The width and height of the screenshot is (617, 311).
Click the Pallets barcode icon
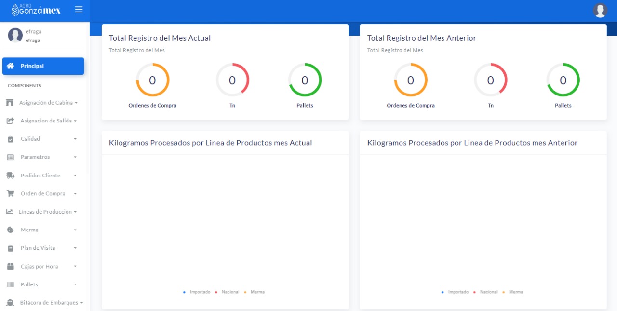pyautogui.click(x=10, y=284)
